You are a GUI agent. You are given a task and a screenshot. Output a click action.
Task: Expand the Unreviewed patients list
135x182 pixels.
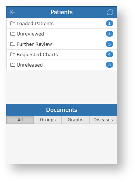pyautogui.click(x=62, y=34)
